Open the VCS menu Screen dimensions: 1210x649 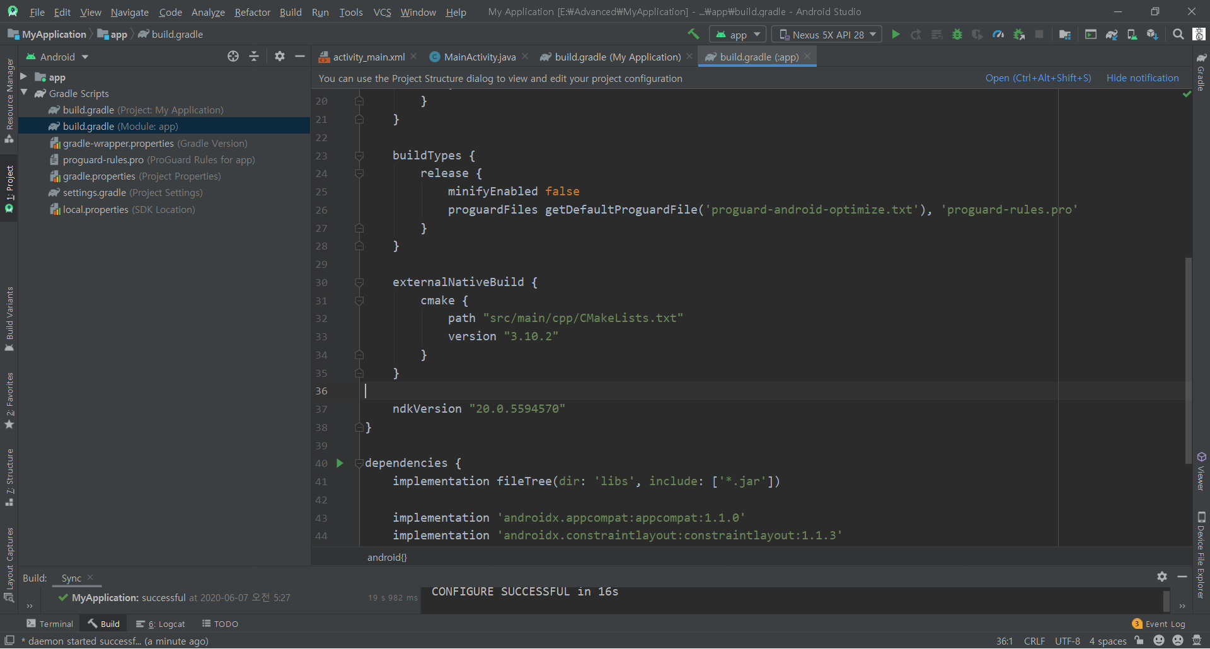(x=382, y=12)
